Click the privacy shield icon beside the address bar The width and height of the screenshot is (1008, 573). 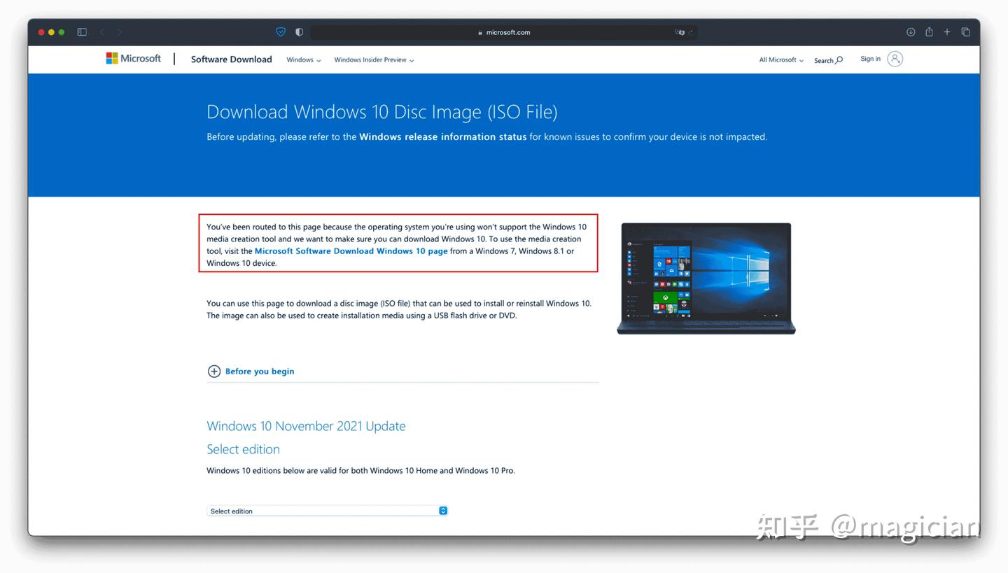(x=281, y=31)
